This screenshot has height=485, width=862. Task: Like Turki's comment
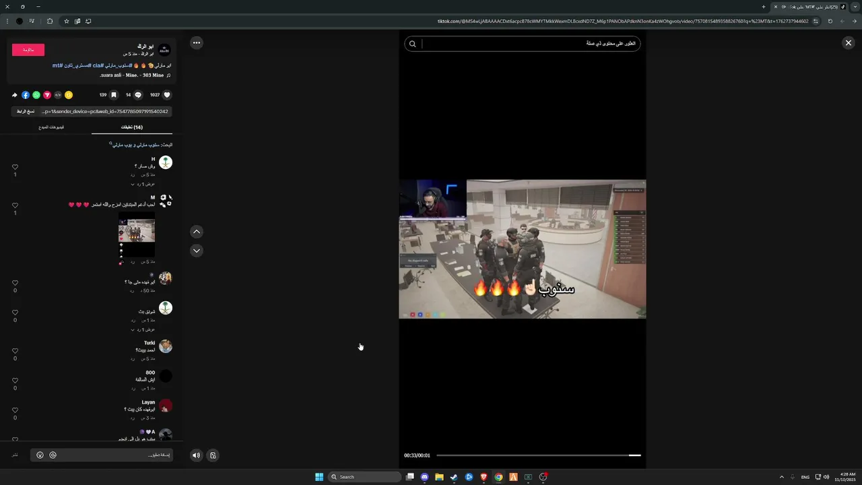(15, 351)
